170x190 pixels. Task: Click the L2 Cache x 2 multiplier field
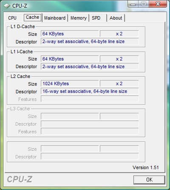click(119, 83)
